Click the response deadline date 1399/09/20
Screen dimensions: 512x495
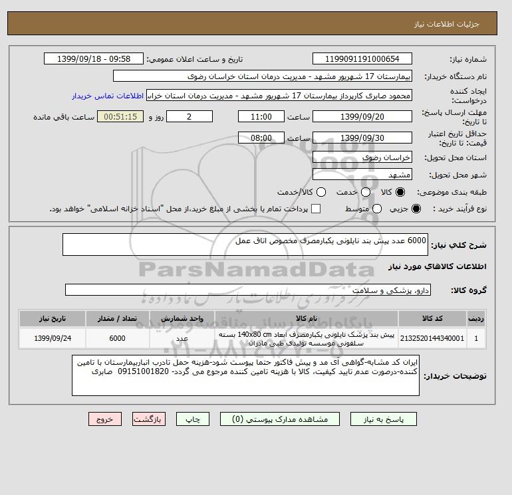click(x=362, y=116)
